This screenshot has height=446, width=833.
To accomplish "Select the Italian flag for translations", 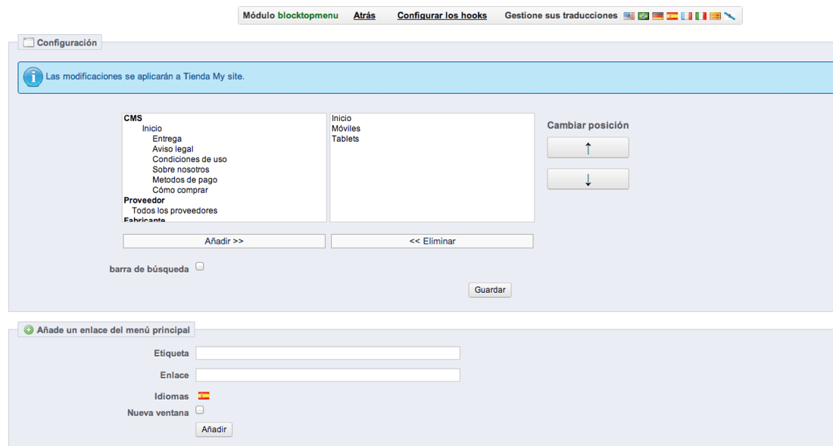I will coord(700,16).
